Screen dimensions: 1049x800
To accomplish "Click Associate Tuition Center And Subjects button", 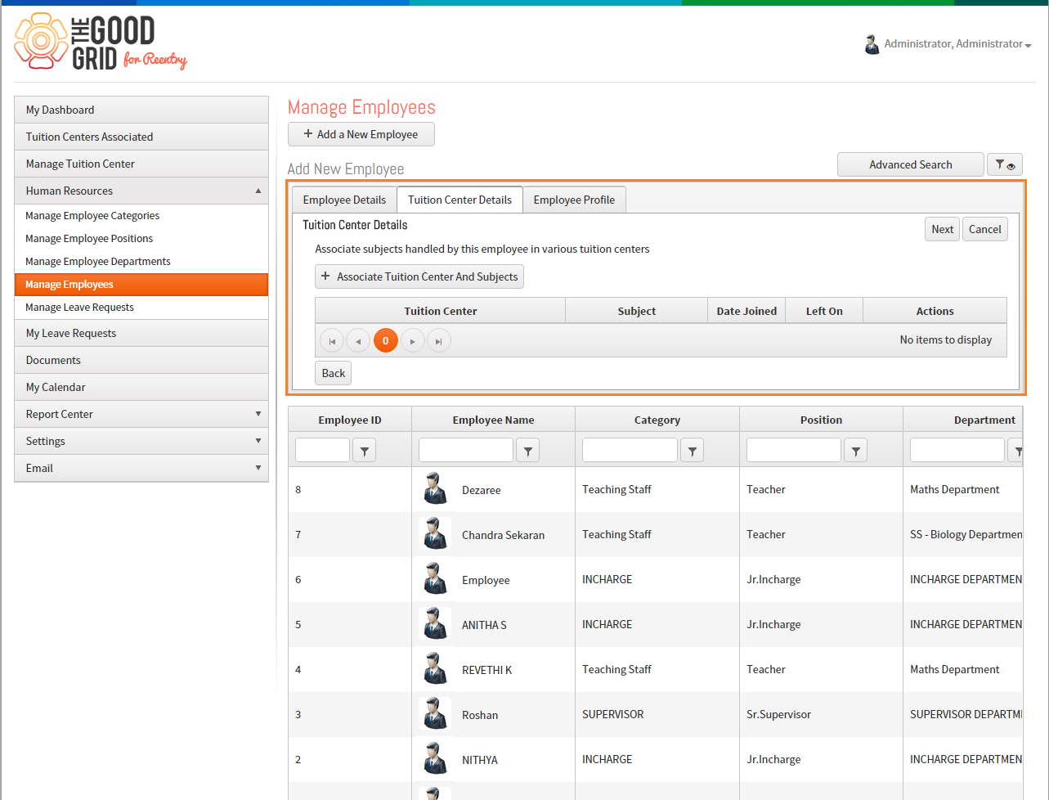I will tap(419, 276).
